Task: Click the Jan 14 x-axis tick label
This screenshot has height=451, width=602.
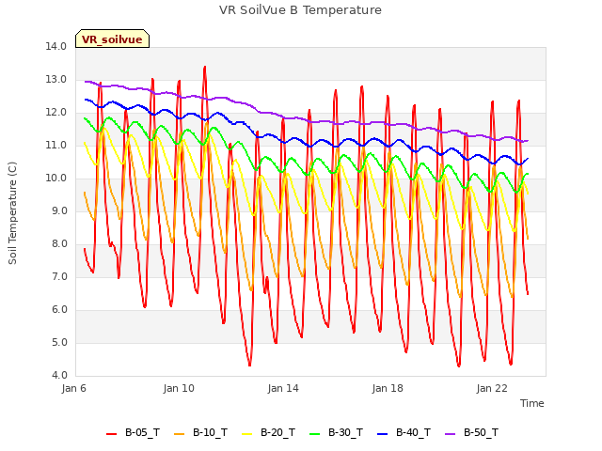Action: tap(283, 388)
